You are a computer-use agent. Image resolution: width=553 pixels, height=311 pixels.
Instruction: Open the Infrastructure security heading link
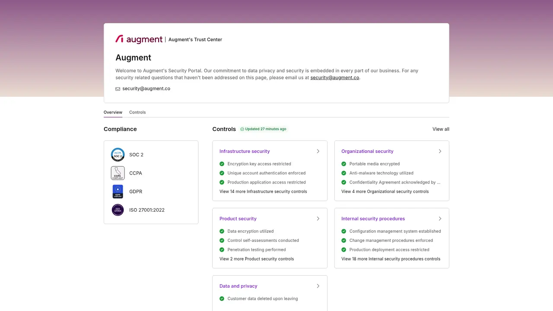[245, 151]
